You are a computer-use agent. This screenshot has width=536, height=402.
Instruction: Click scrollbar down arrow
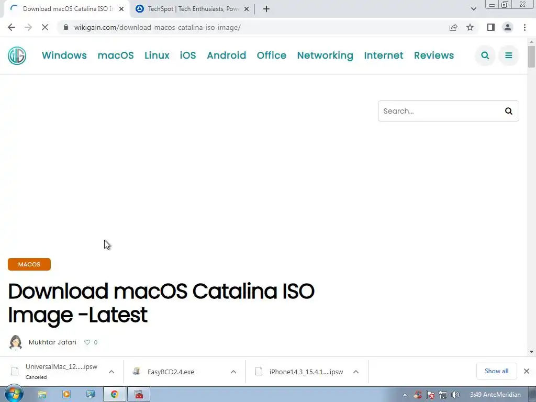[531, 351]
